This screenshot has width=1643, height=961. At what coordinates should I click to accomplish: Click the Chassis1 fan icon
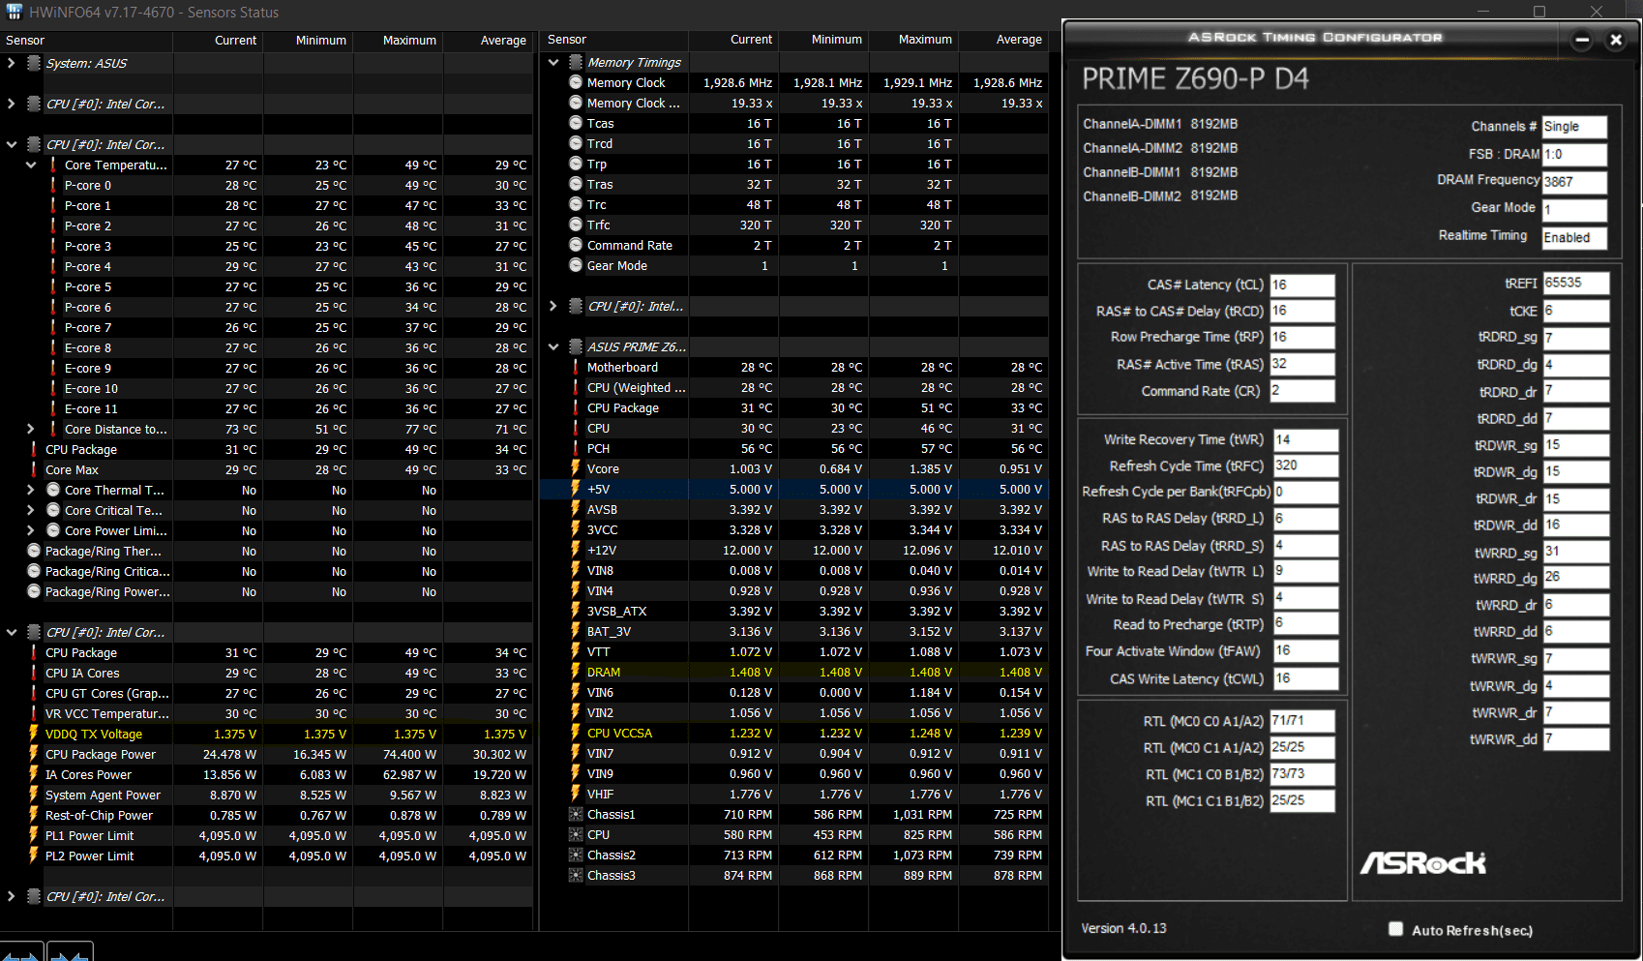click(x=576, y=814)
